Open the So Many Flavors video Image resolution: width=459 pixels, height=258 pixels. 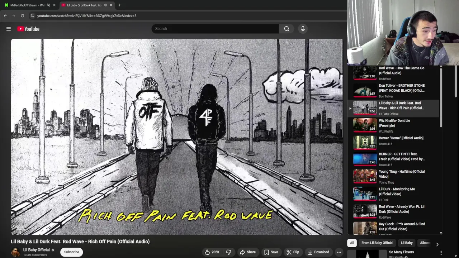pyautogui.click(x=401, y=252)
